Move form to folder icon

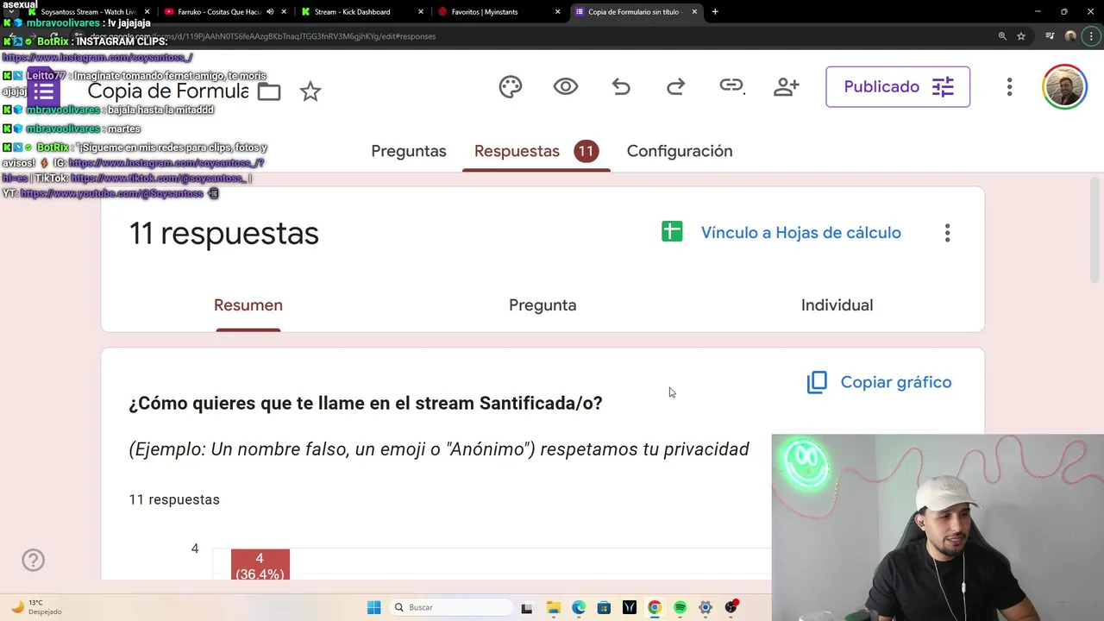269,91
